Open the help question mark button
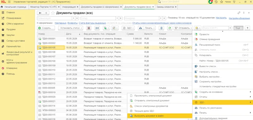 [x=247, y=28]
